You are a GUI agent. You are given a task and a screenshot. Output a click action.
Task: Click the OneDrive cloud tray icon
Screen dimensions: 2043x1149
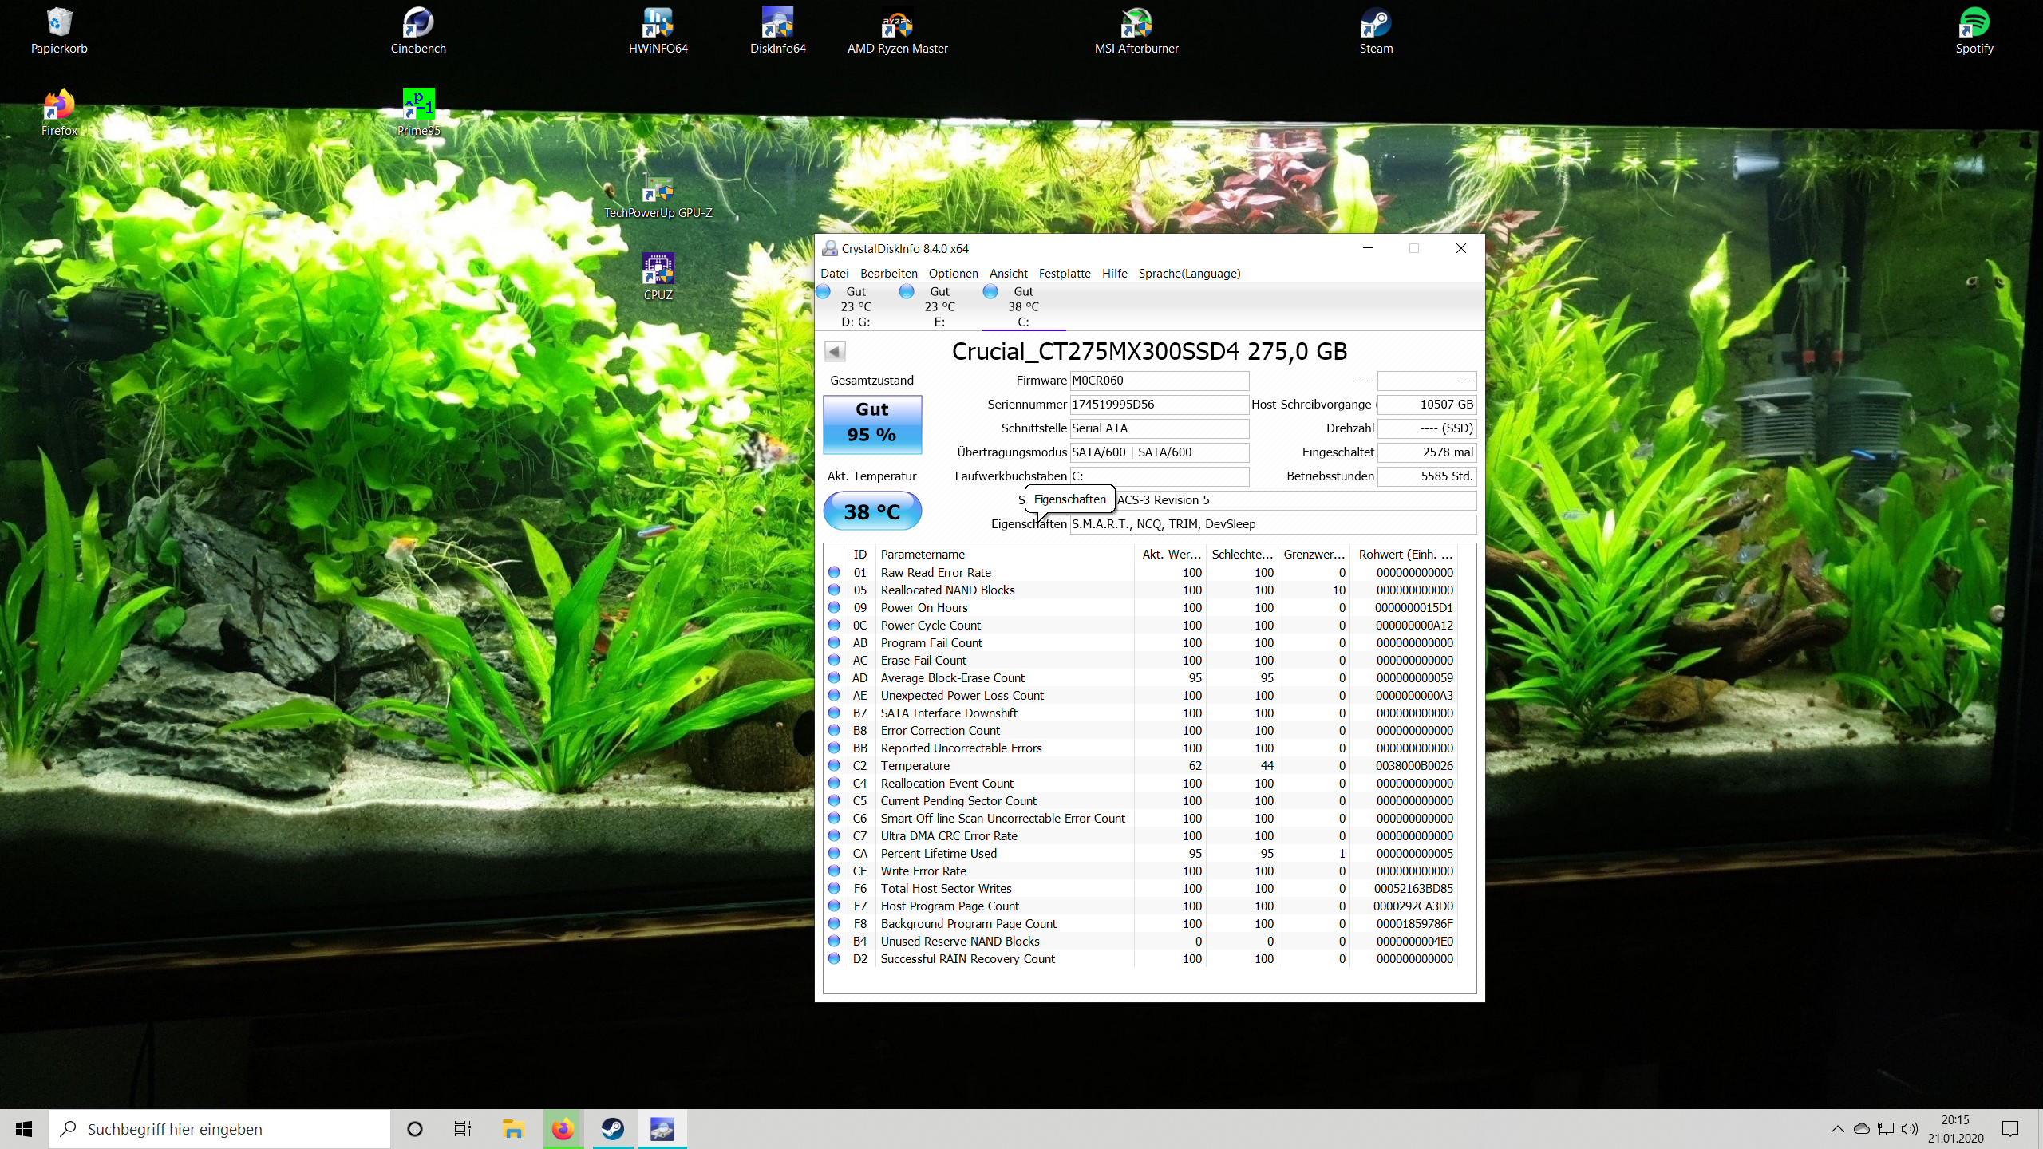click(1861, 1128)
